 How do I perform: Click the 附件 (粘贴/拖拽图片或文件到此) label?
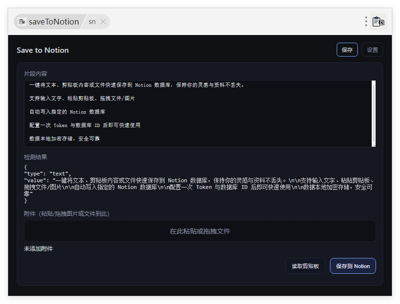coord(67,214)
